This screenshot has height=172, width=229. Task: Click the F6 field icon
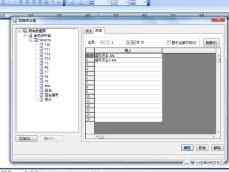(41, 67)
